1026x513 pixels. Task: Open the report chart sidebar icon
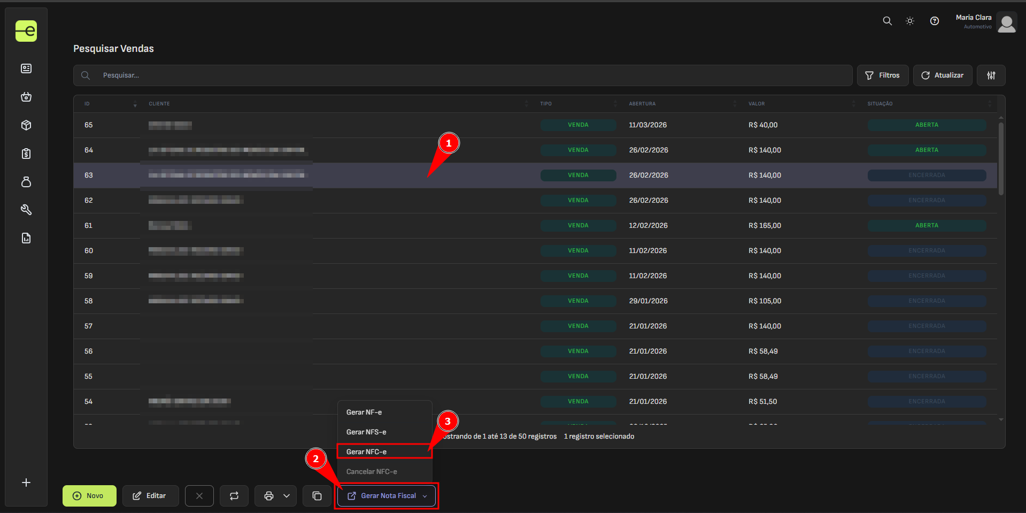point(26,238)
